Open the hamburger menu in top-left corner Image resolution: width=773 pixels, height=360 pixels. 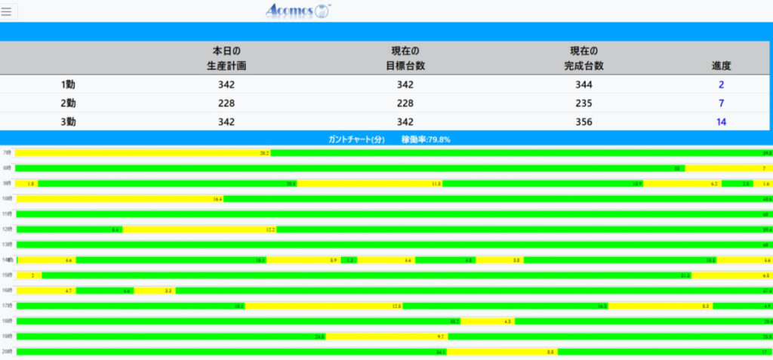pyautogui.click(x=8, y=11)
